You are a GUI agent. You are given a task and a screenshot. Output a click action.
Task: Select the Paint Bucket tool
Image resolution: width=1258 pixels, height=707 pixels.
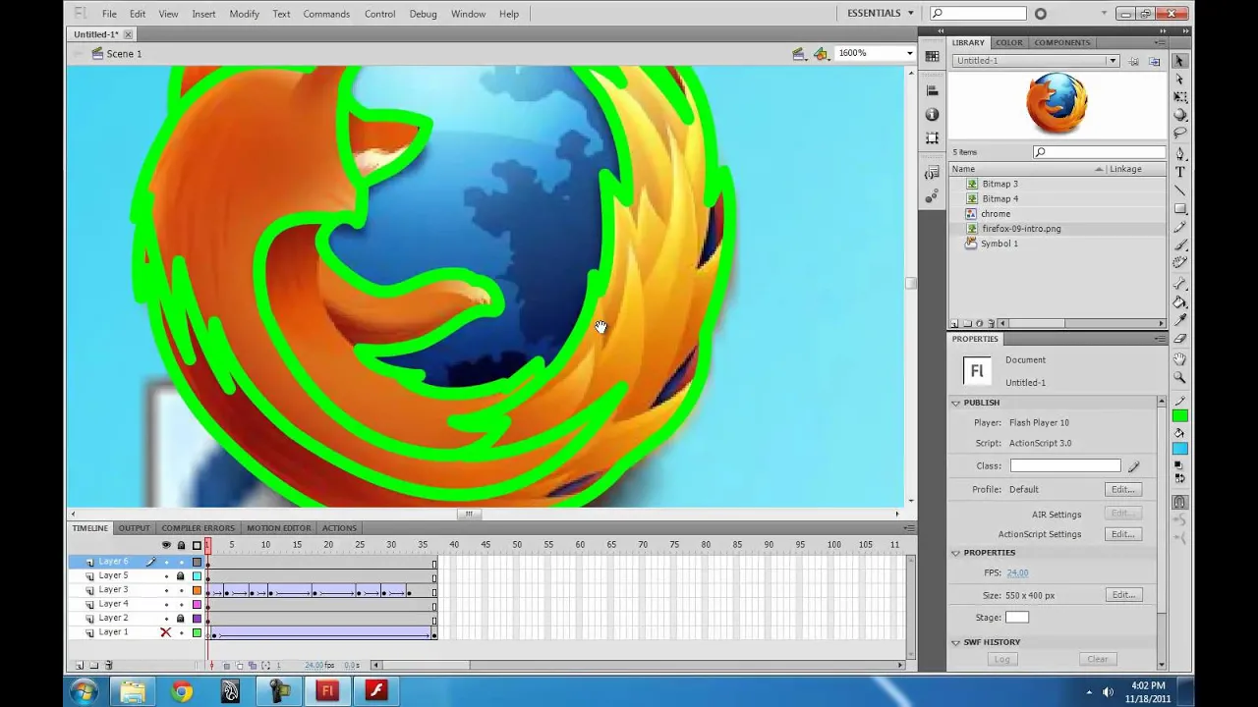click(x=1179, y=301)
